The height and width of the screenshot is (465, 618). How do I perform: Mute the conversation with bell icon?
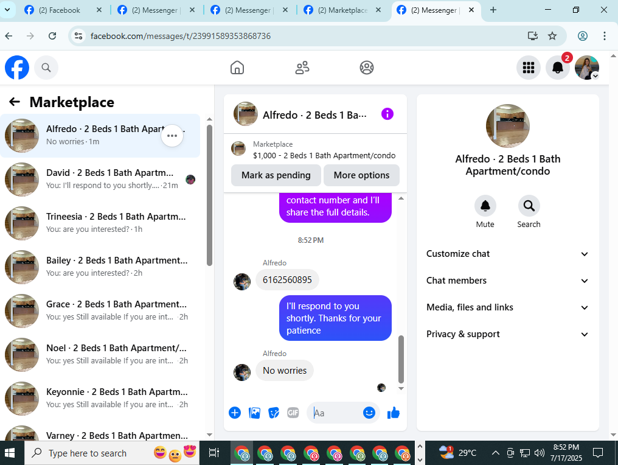pos(485,206)
